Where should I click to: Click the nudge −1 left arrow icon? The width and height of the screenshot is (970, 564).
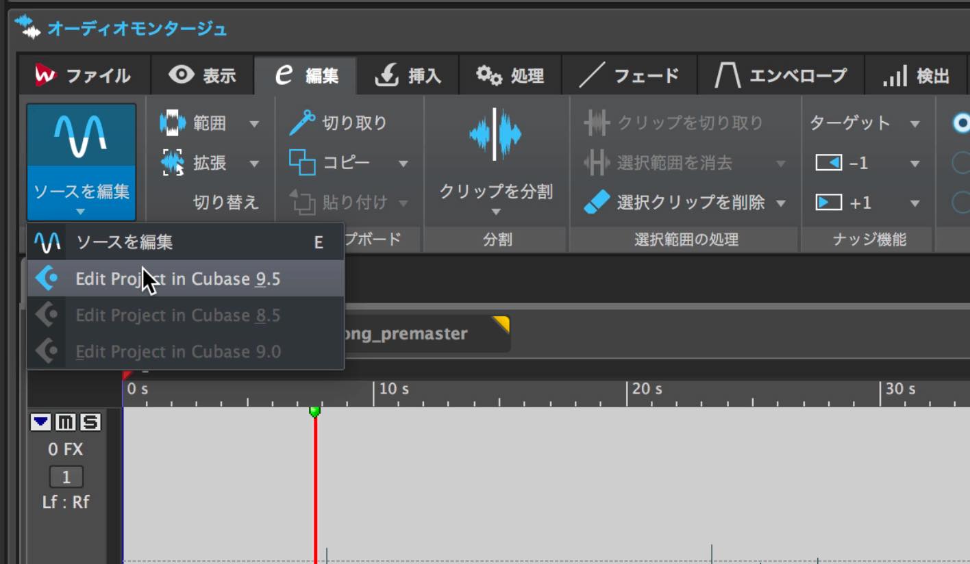[828, 163]
